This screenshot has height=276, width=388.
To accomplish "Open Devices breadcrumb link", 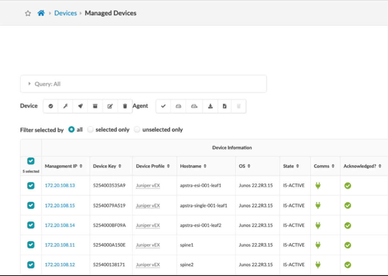I will (x=66, y=13).
